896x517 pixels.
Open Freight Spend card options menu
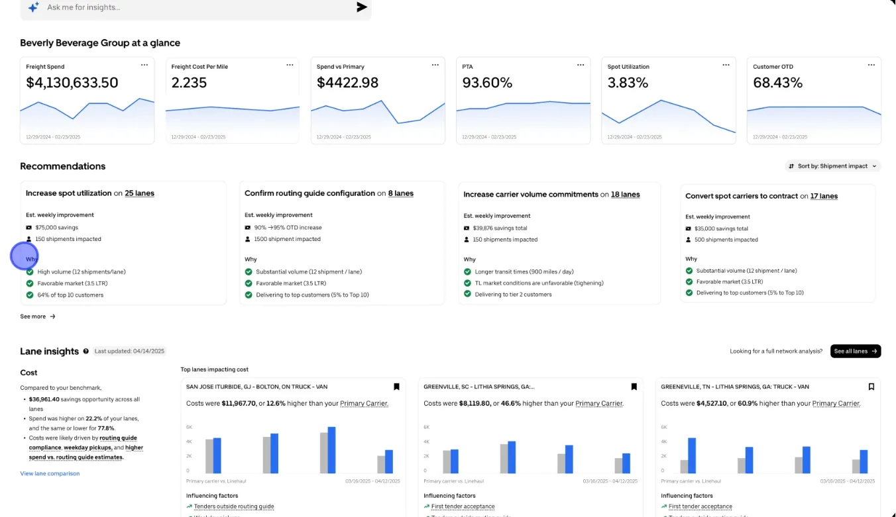pyautogui.click(x=144, y=65)
